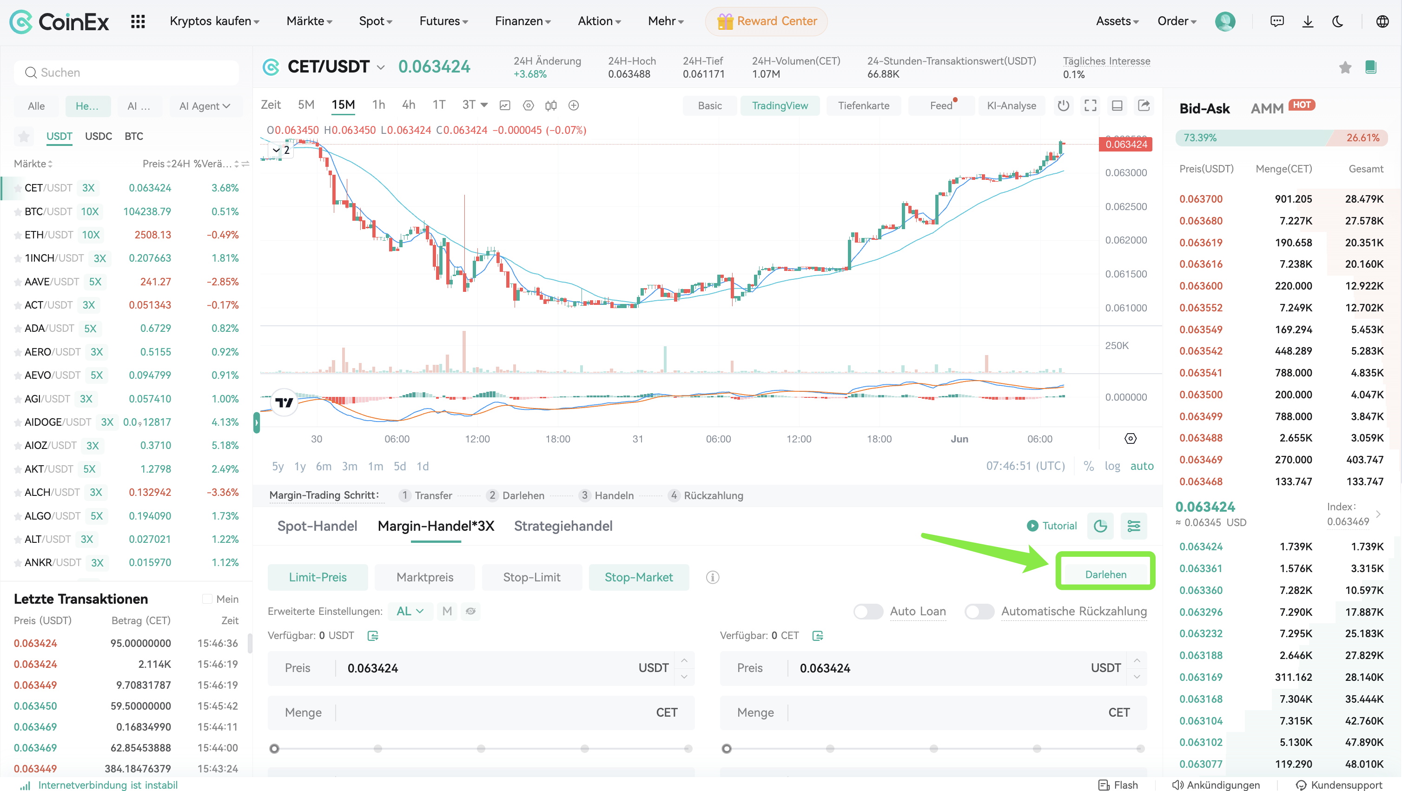Screen dimensions: 1402x791
Task: Select Marktpreis order type
Action: [x=424, y=577]
